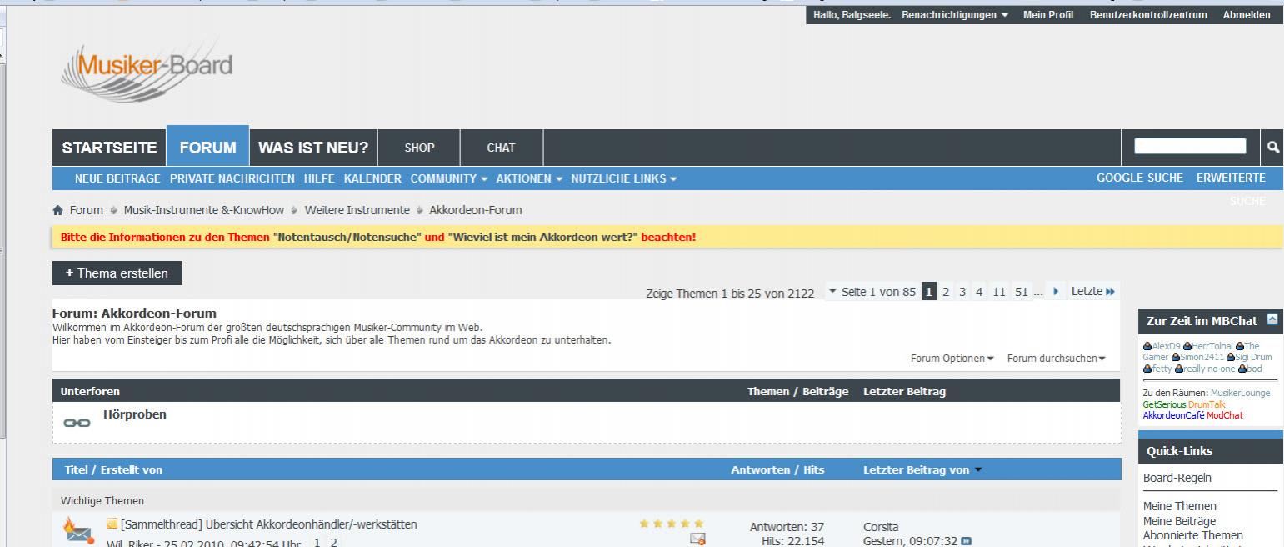Enter the AkkordeonCafé chat room
The width and height of the screenshot is (1284, 547).
(1173, 415)
